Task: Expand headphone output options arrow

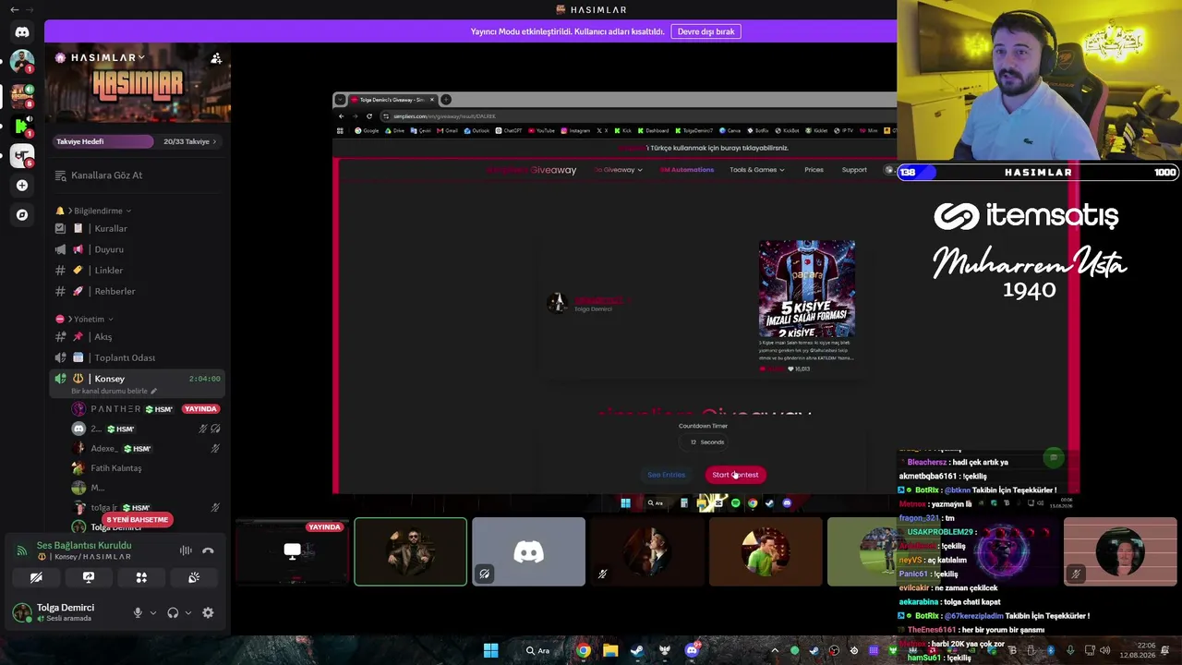Action: 187,612
